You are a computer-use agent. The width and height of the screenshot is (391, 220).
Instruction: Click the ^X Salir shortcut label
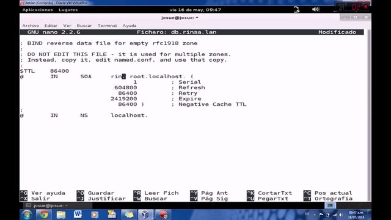point(35,199)
